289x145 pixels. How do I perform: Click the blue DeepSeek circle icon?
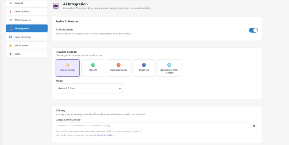coord(144,65)
